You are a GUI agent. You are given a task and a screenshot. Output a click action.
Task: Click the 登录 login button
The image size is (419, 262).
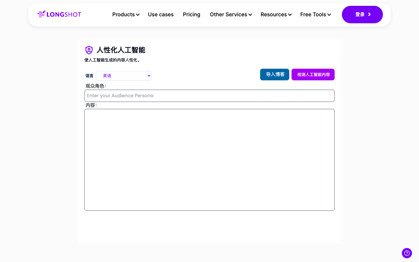click(360, 15)
